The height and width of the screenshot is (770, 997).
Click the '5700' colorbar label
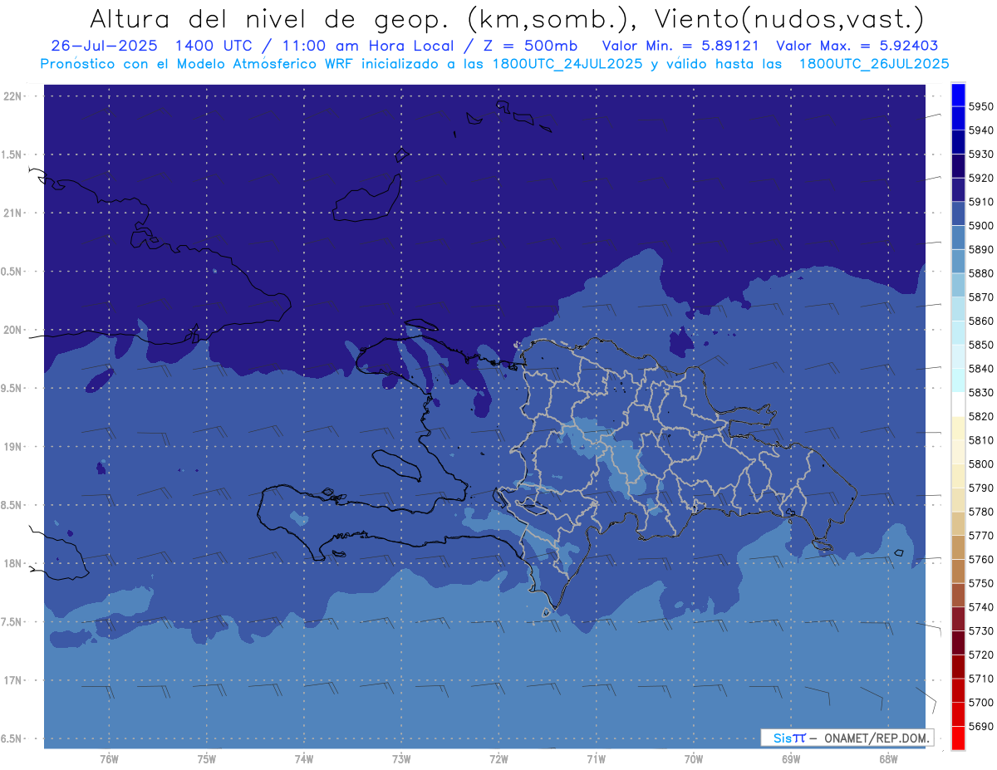pyautogui.click(x=980, y=702)
